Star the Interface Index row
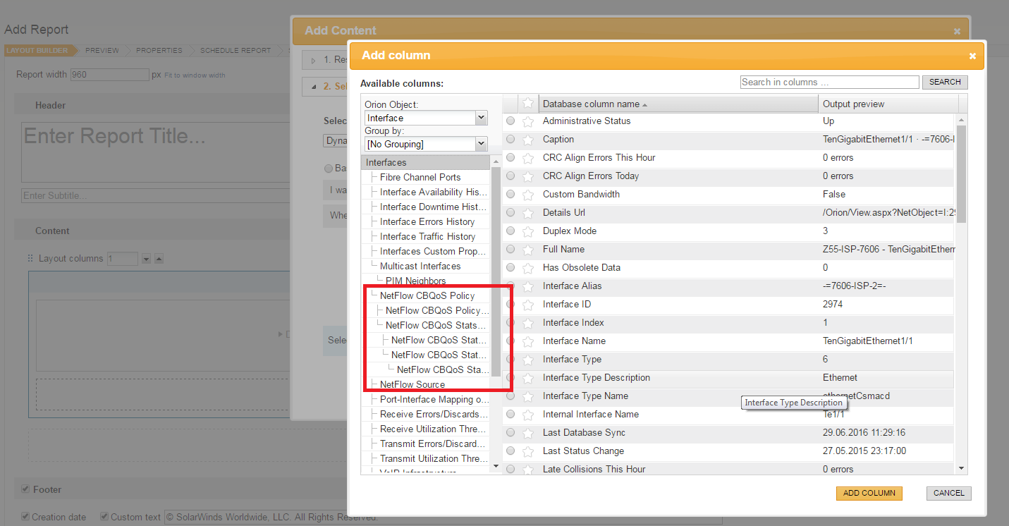The width and height of the screenshot is (1009, 526). pyautogui.click(x=527, y=323)
